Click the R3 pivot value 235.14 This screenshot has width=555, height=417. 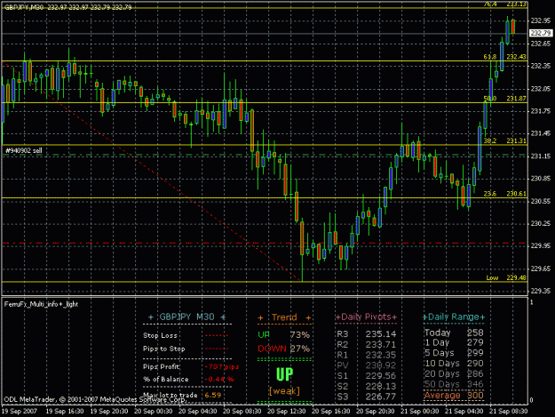[381, 334]
